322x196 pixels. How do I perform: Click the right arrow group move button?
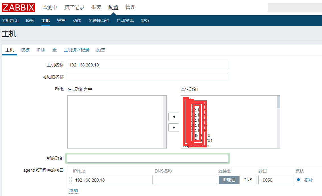[x=174, y=128]
